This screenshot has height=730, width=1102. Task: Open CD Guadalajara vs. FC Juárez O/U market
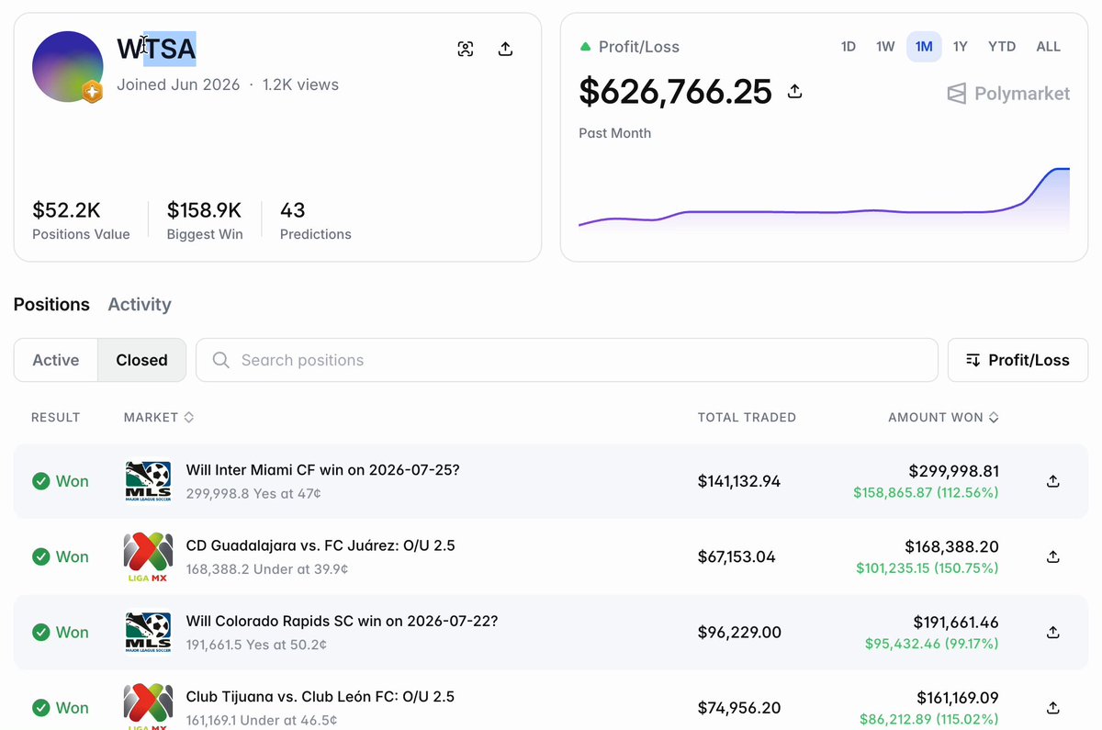pos(320,545)
